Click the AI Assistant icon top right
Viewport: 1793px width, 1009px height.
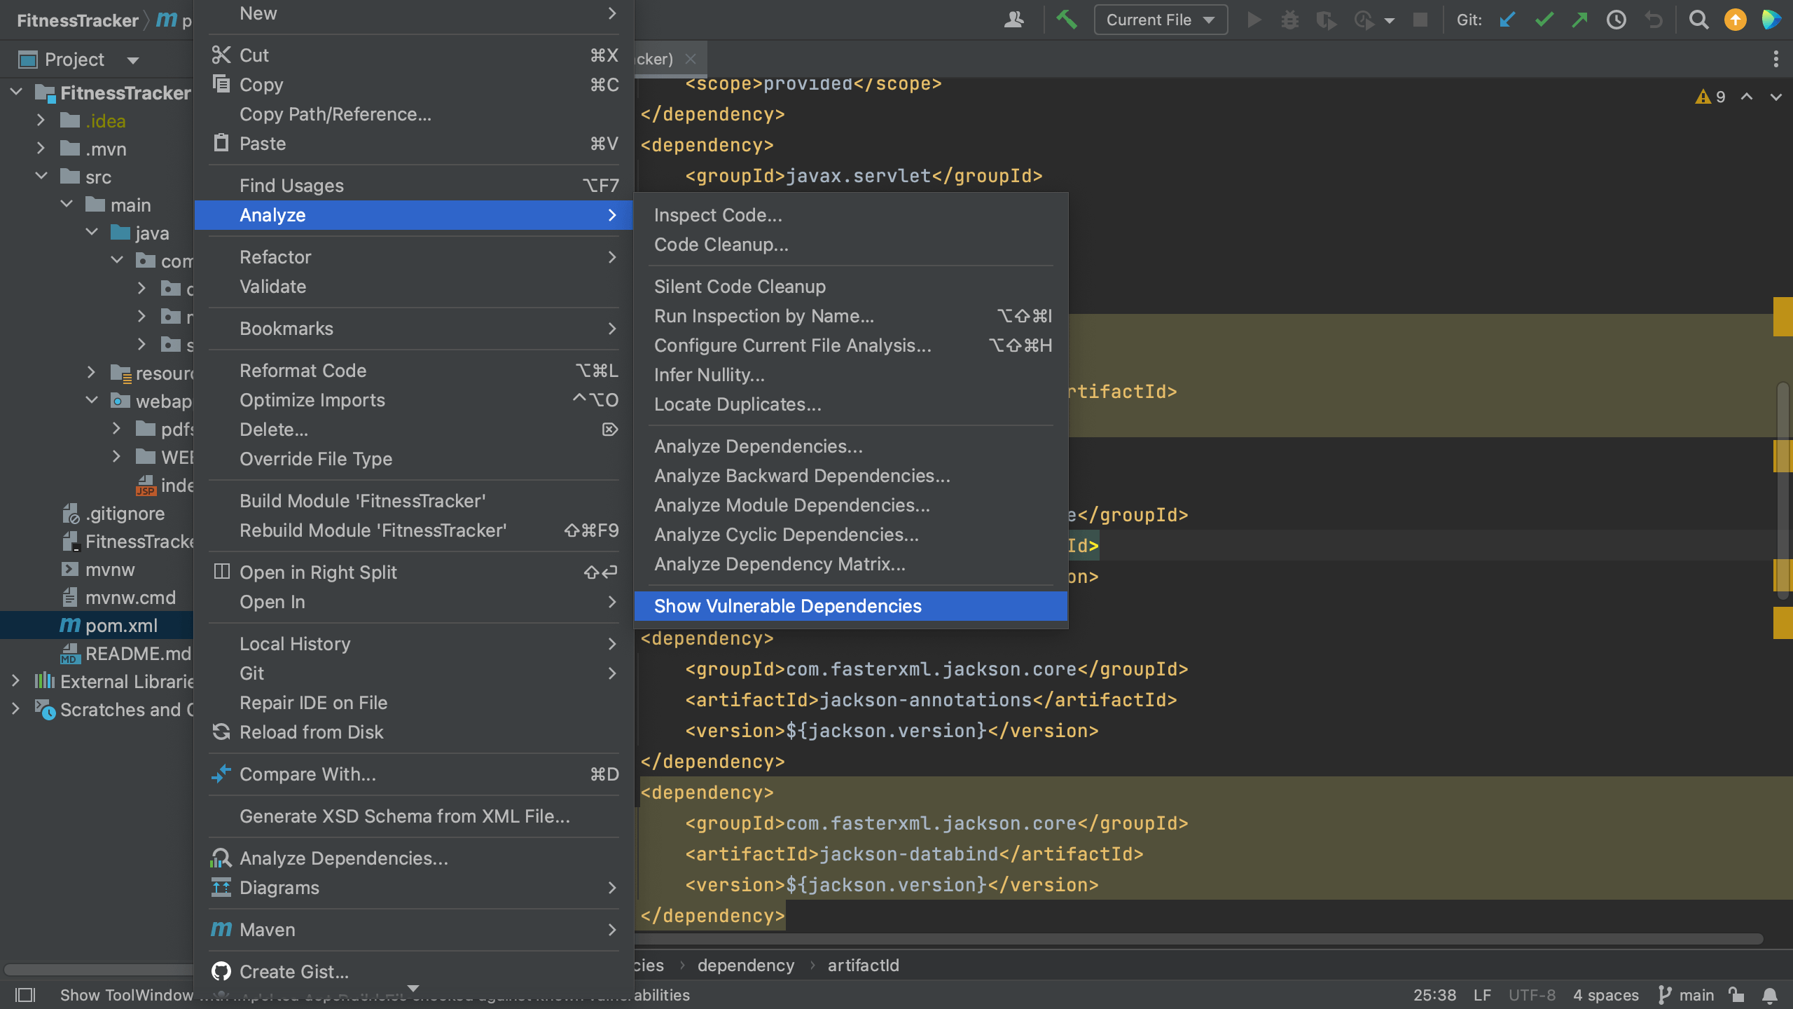click(1772, 20)
